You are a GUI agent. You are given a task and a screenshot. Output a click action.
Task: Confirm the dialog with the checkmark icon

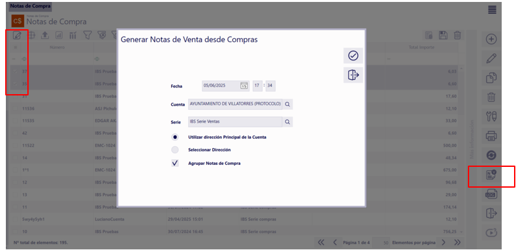point(353,56)
